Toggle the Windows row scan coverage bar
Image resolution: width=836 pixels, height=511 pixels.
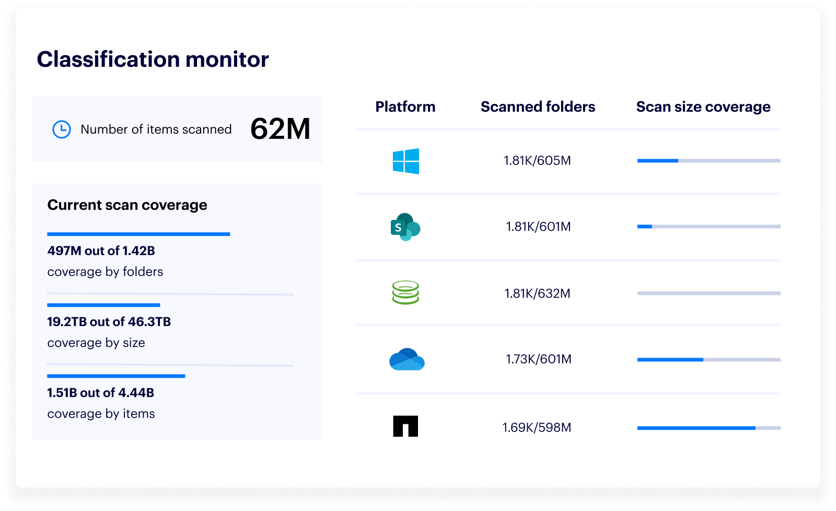(x=709, y=160)
